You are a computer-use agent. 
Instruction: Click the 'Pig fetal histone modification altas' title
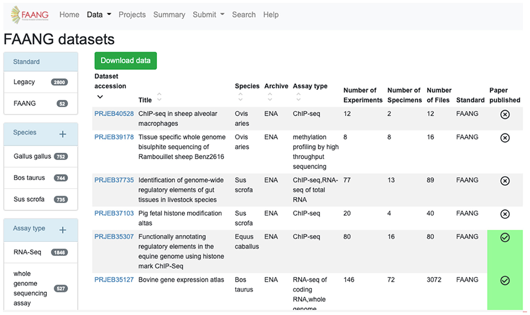click(x=180, y=218)
